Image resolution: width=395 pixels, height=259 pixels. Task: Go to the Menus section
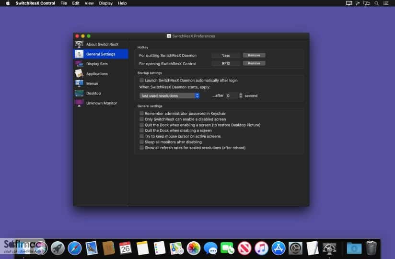(x=101, y=83)
